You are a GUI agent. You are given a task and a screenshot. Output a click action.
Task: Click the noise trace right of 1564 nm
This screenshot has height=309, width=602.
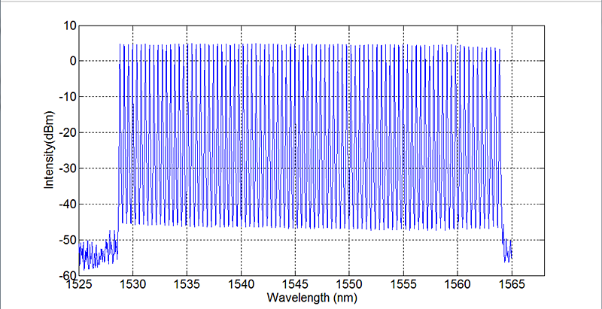coord(506,250)
